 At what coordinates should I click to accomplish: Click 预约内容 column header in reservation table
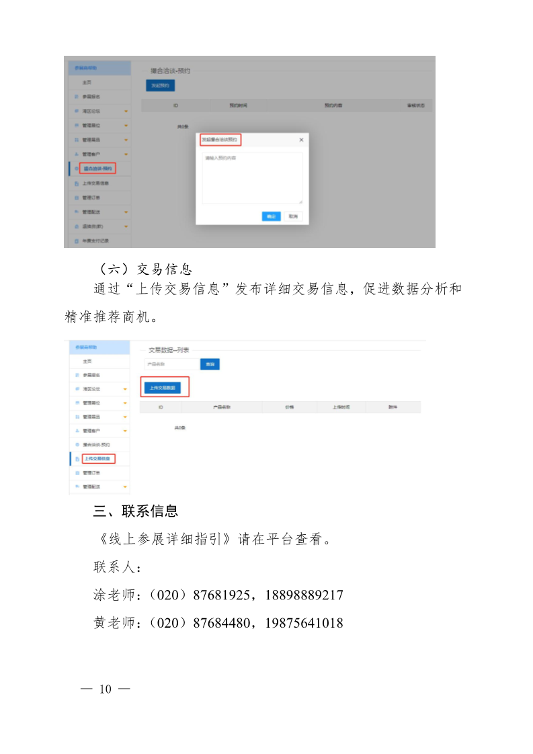pos(333,106)
